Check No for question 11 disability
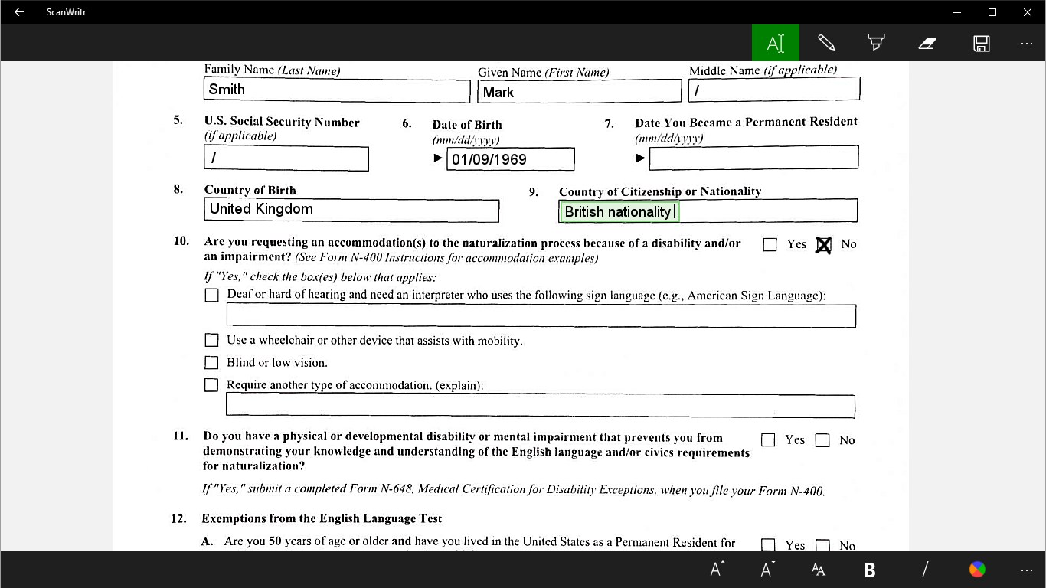Viewport: 1046px width, 588px height. point(822,440)
